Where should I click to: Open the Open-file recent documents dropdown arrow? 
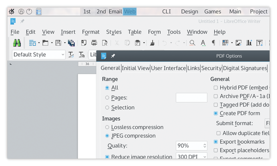point(52,43)
